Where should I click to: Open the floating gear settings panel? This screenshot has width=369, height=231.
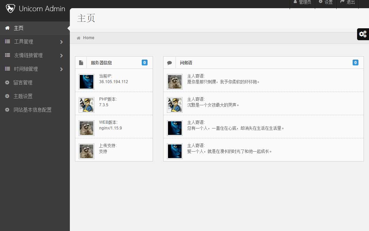tap(363, 34)
